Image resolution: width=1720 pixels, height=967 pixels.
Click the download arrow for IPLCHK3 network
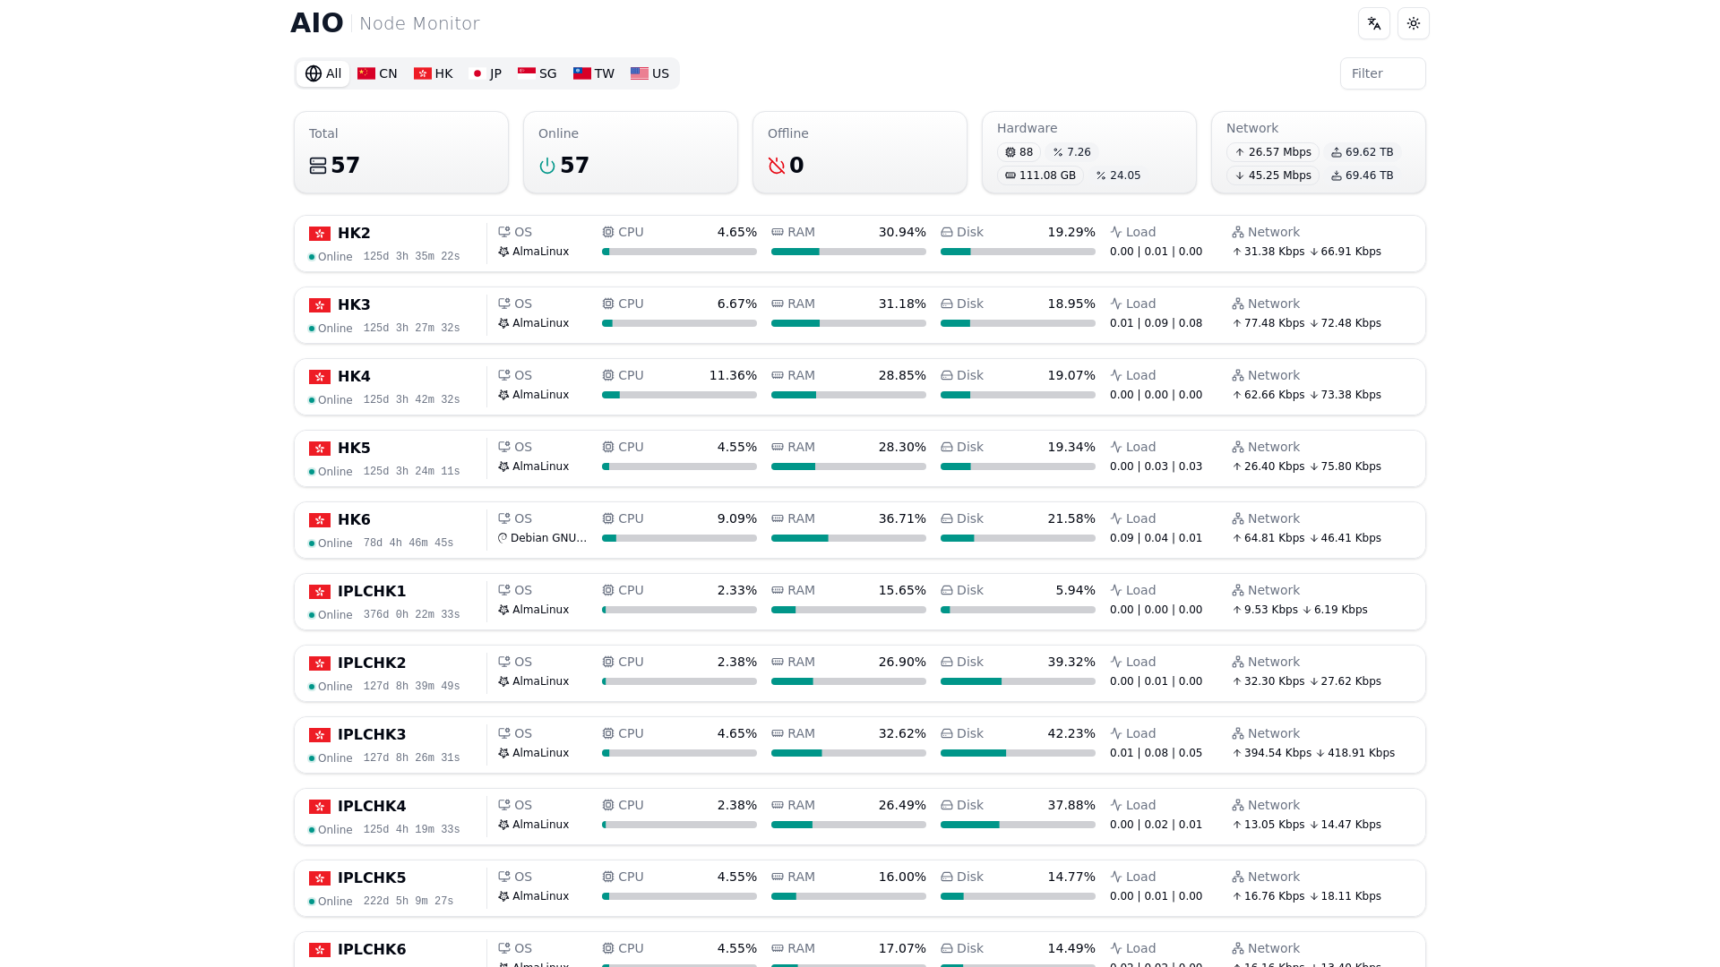(1320, 753)
